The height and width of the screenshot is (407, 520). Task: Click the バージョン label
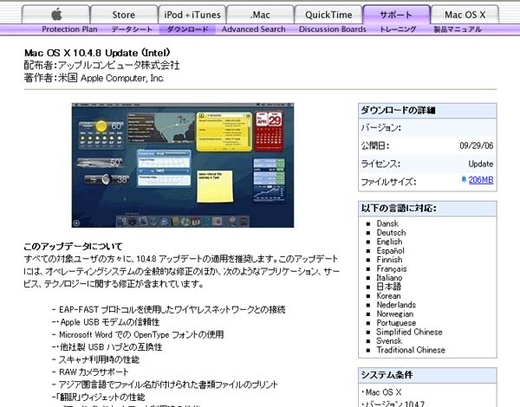381,127
